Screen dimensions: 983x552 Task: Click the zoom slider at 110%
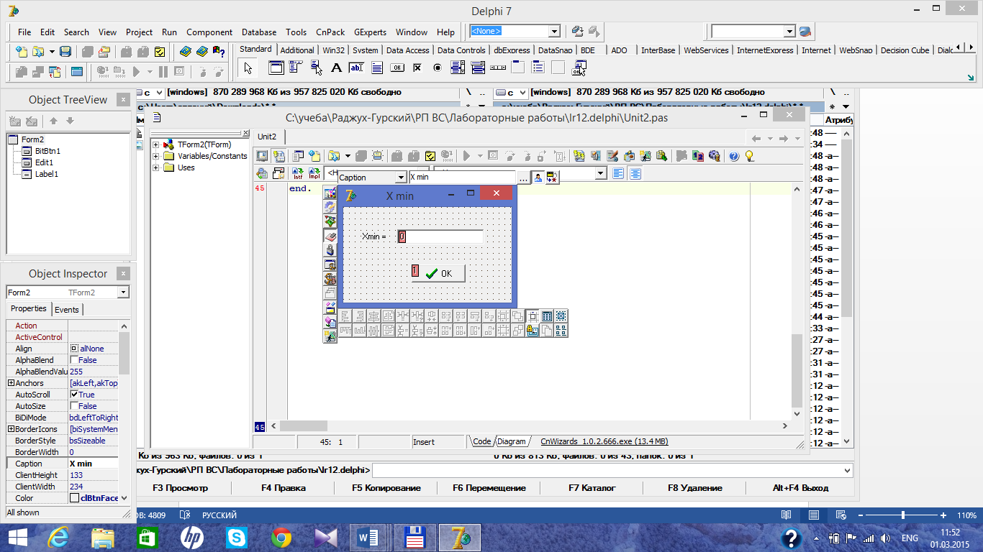(x=903, y=515)
